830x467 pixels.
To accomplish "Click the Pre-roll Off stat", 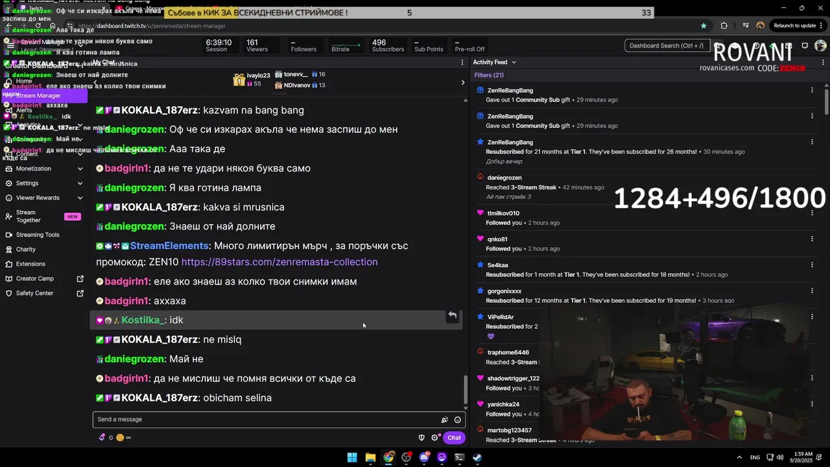I will click(469, 46).
